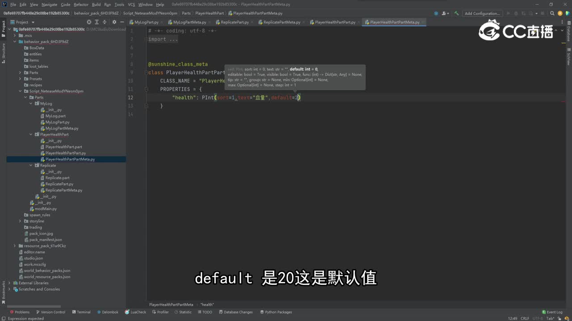The image size is (572, 321).
Task: Toggle the Bookmarks side panel
Action: click(x=3, y=290)
